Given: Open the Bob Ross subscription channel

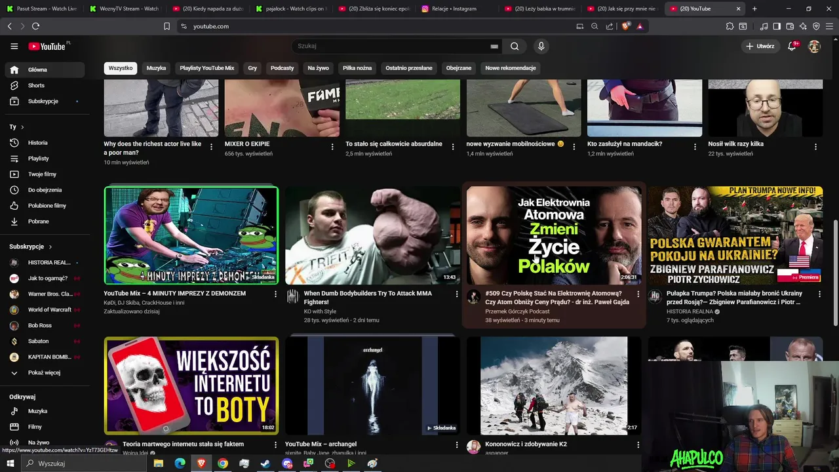Looking at the screenshot, I should [43, 325].
